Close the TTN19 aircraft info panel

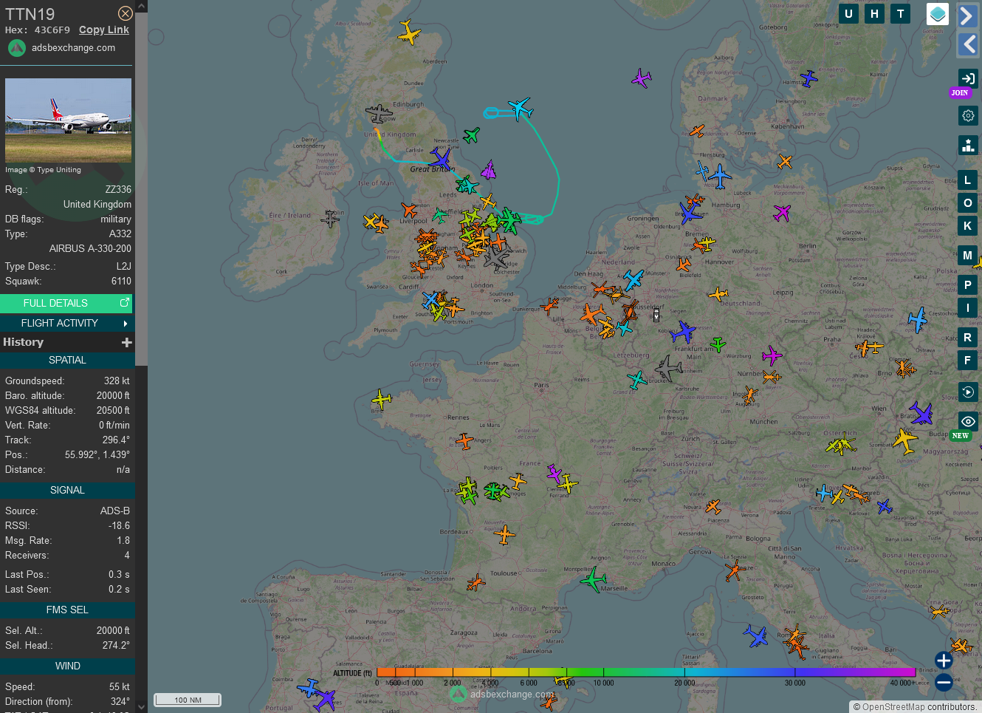[126, 13]
